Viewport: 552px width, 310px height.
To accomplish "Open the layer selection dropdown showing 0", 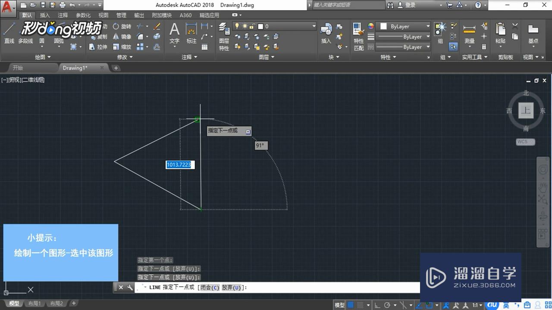I will (x=274, y=26).
